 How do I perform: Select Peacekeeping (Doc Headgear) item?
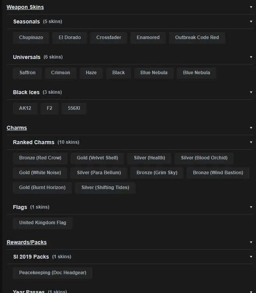(53, 273)
